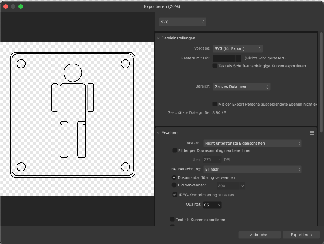Open the SVG file format dropdown
This screenshot has height=244, width=324.
click(x=183, y=22)
